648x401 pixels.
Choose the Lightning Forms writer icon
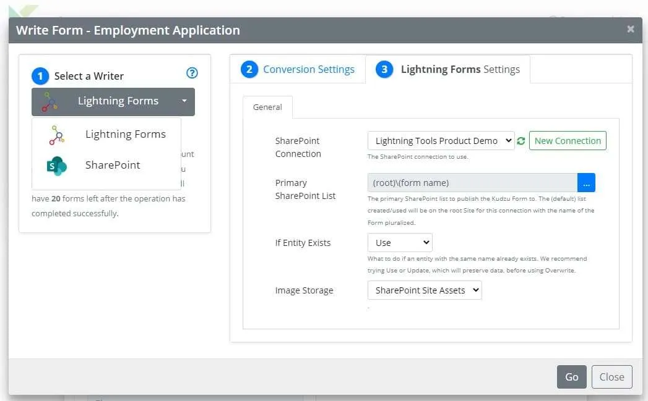[x=57, y=134]
